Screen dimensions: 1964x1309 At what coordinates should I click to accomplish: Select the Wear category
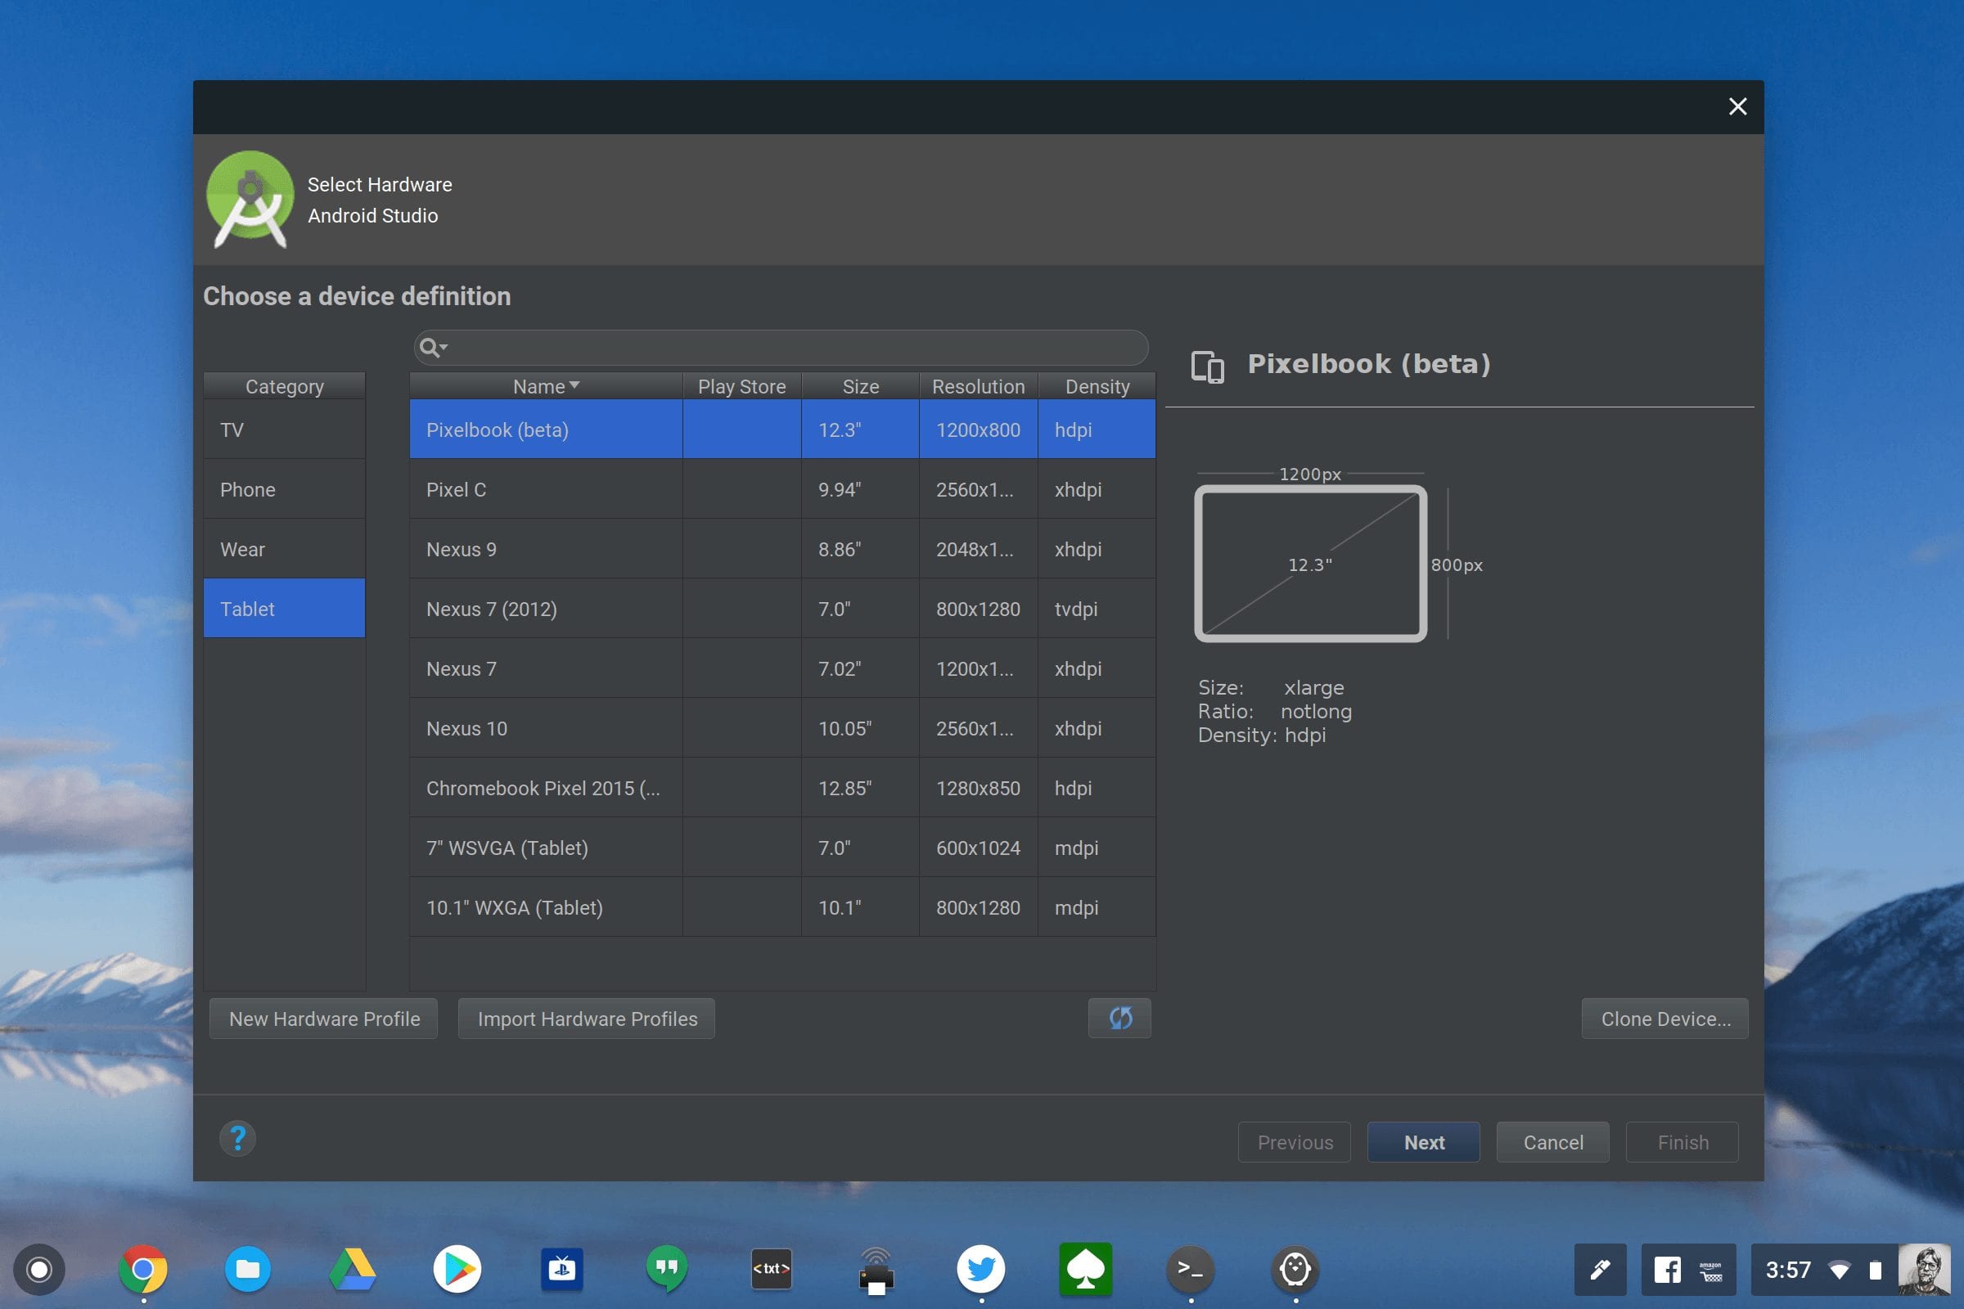[284, 549]
